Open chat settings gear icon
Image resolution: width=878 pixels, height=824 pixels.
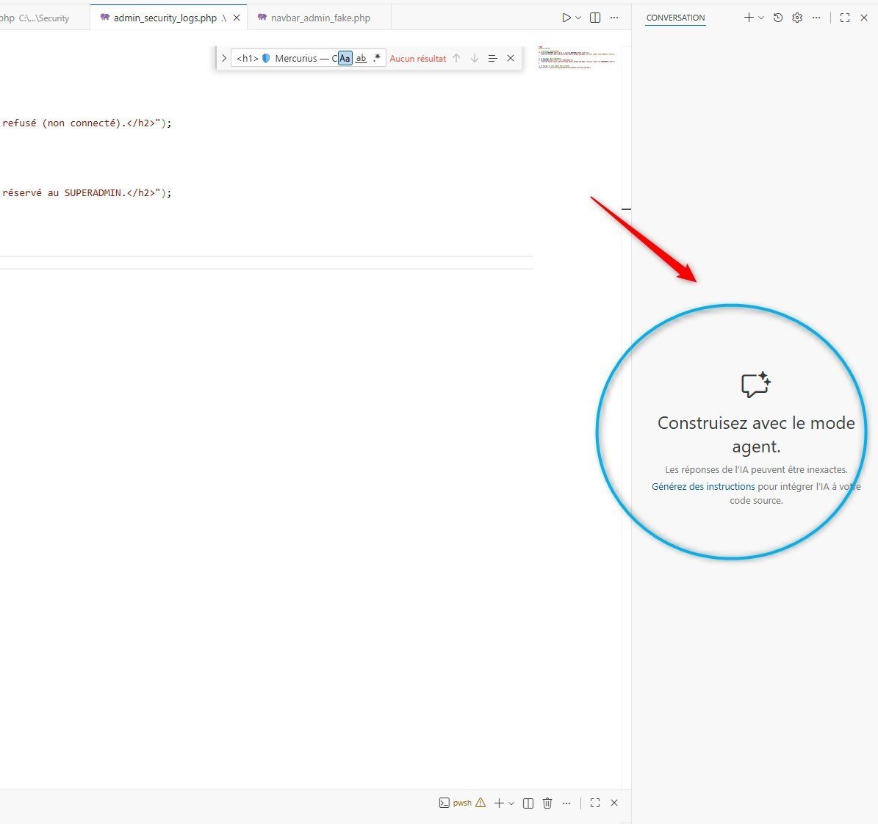point(797,18)
